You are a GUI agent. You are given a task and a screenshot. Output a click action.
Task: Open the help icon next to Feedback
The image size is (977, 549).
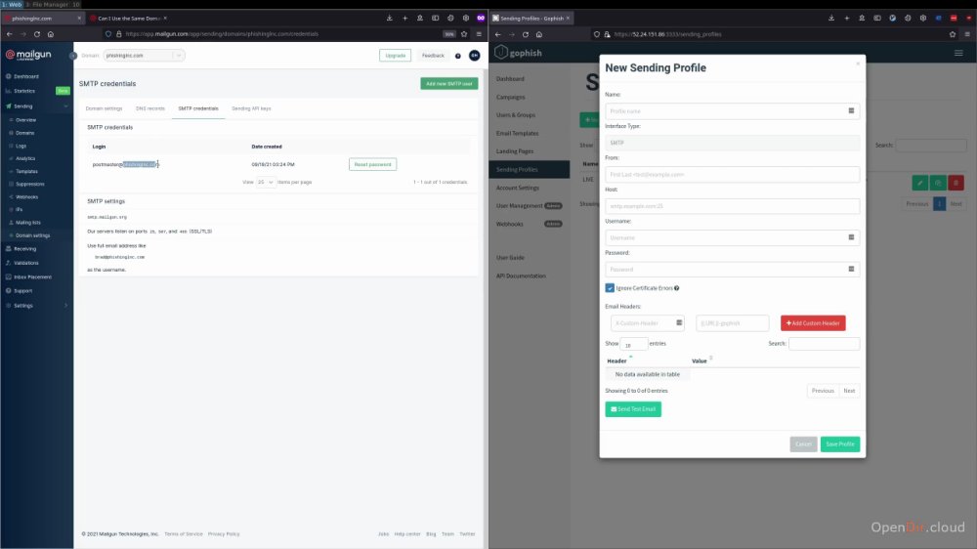[x=458, y=56]
